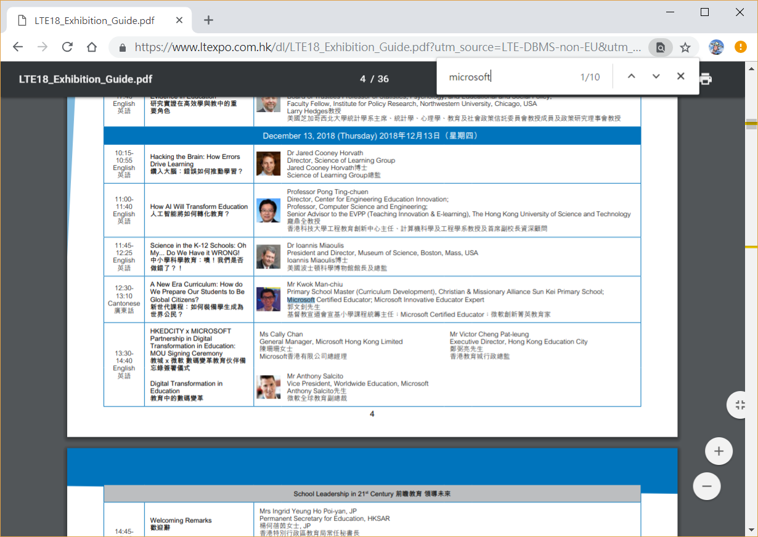Click the '11:45-12:25' time slot
Screen dimensions: 758x537
pyautogui.click(x=124, y=249)
